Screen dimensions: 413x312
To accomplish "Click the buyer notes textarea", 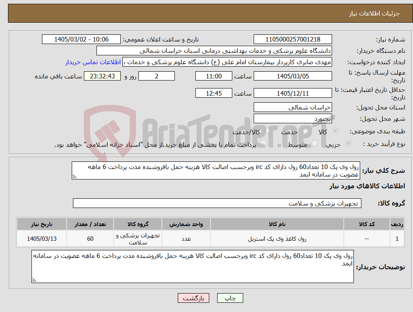I will (x=192, y=266).
